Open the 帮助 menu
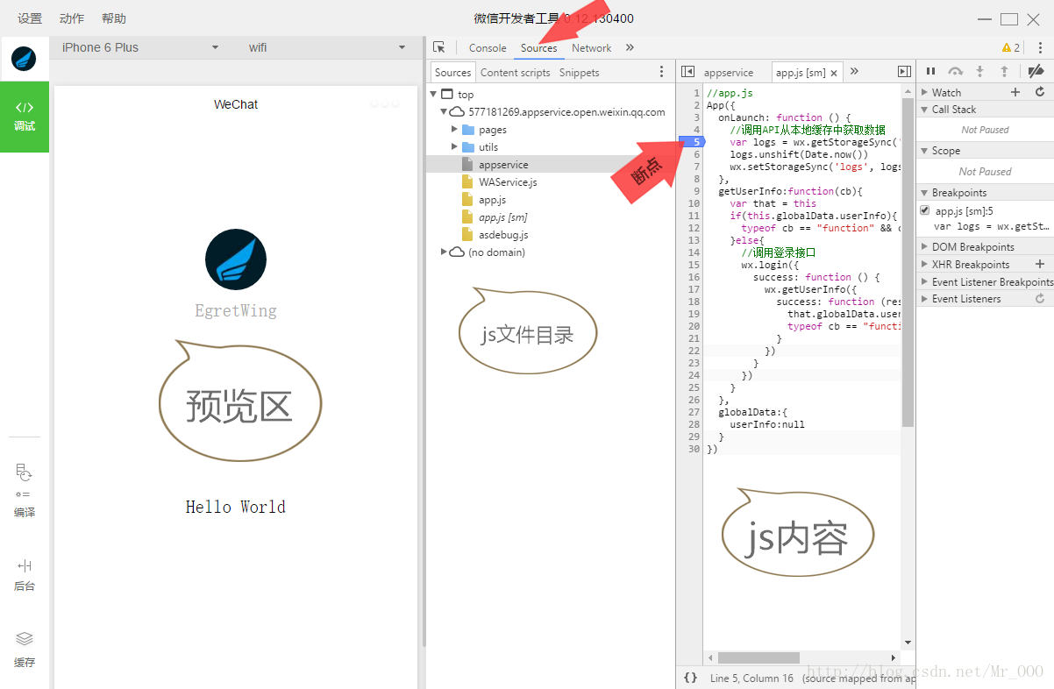 point(114,18)
